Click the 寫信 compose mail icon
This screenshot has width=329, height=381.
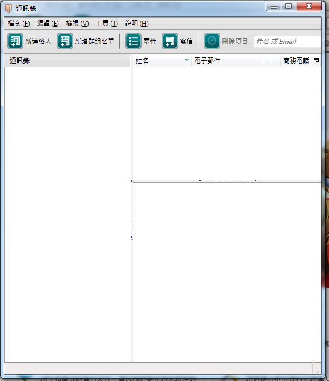coord(170,41)
